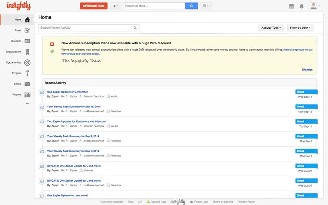
Task: Click magnifier icon in Recent Activity search
Action: coord(135,28)
